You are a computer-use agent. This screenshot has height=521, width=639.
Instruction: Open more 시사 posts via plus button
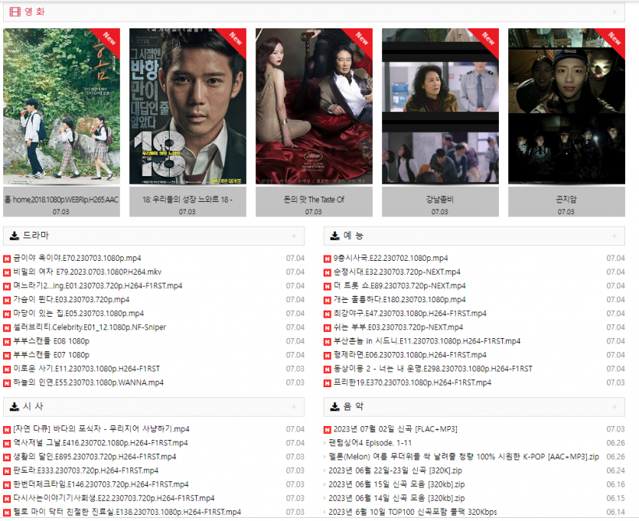294,408
